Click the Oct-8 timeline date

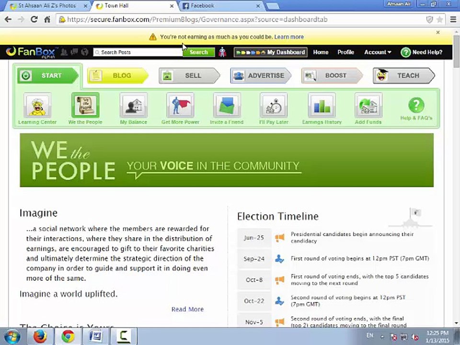pyautogui.click(x=254, y=280)
